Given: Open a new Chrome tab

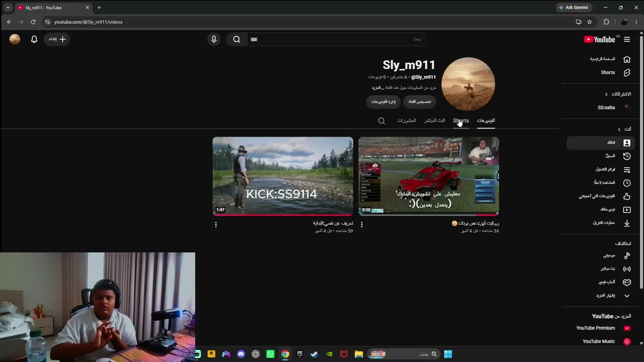Looking at the screenshot, I should 99,8.
